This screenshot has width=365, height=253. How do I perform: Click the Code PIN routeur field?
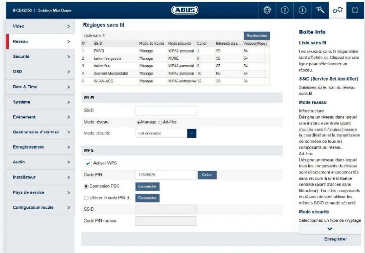[x=166, y=221]
